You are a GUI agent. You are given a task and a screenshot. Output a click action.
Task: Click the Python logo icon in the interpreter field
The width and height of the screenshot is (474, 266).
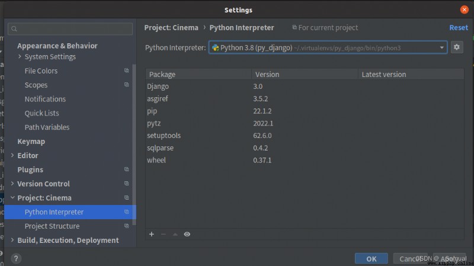215,48
